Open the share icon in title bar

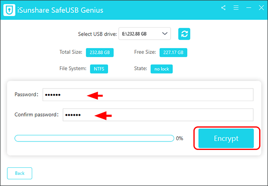223,8
